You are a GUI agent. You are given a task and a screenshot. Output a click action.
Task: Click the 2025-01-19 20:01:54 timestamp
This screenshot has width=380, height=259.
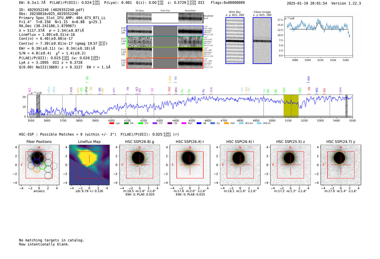(x=307, y=4)
